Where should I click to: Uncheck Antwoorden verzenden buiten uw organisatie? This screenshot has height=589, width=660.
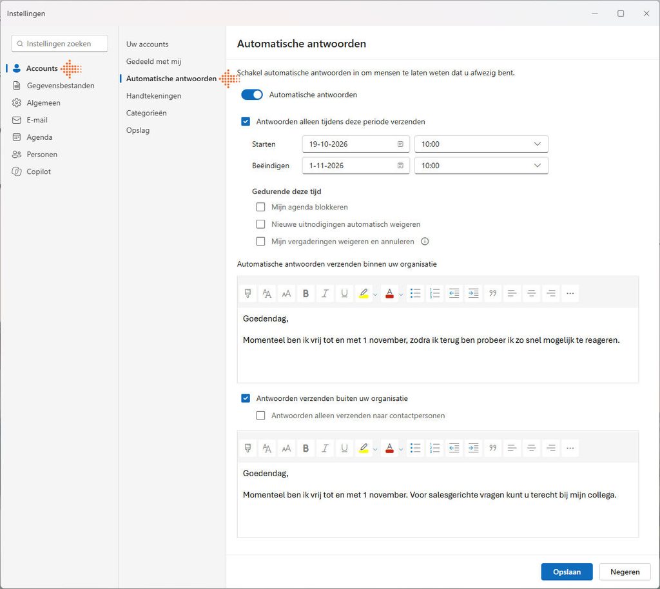click(246, 398)
